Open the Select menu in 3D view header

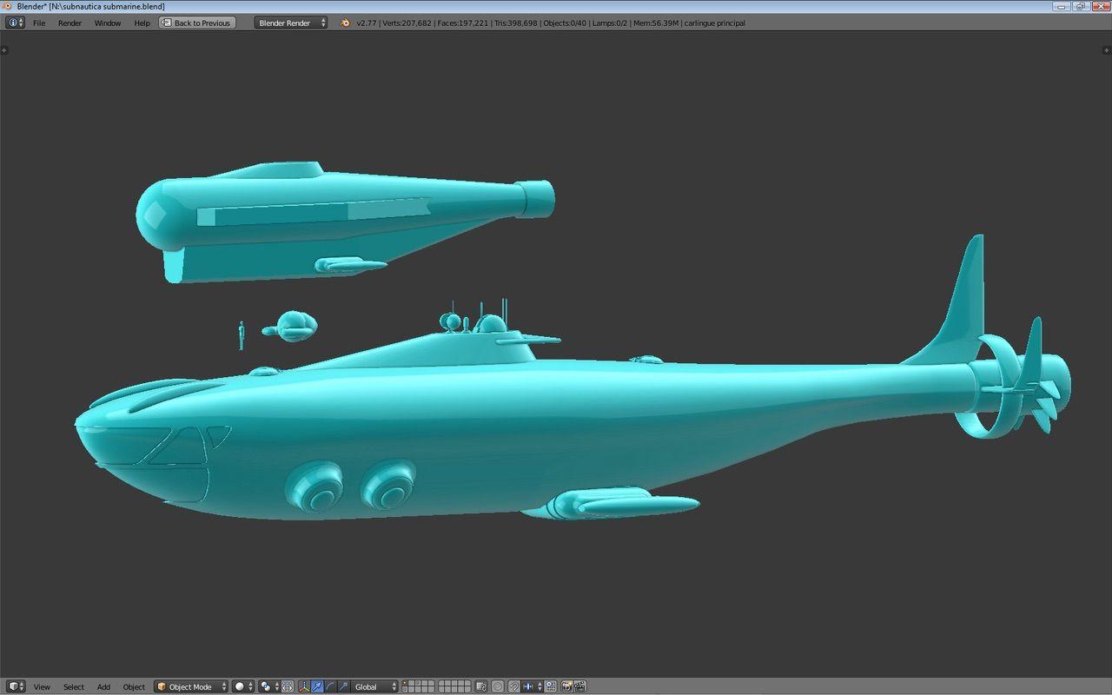(74, 687)
